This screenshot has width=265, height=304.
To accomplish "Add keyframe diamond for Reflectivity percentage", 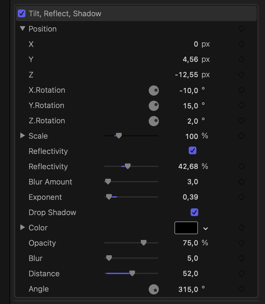I will (241, 166).
